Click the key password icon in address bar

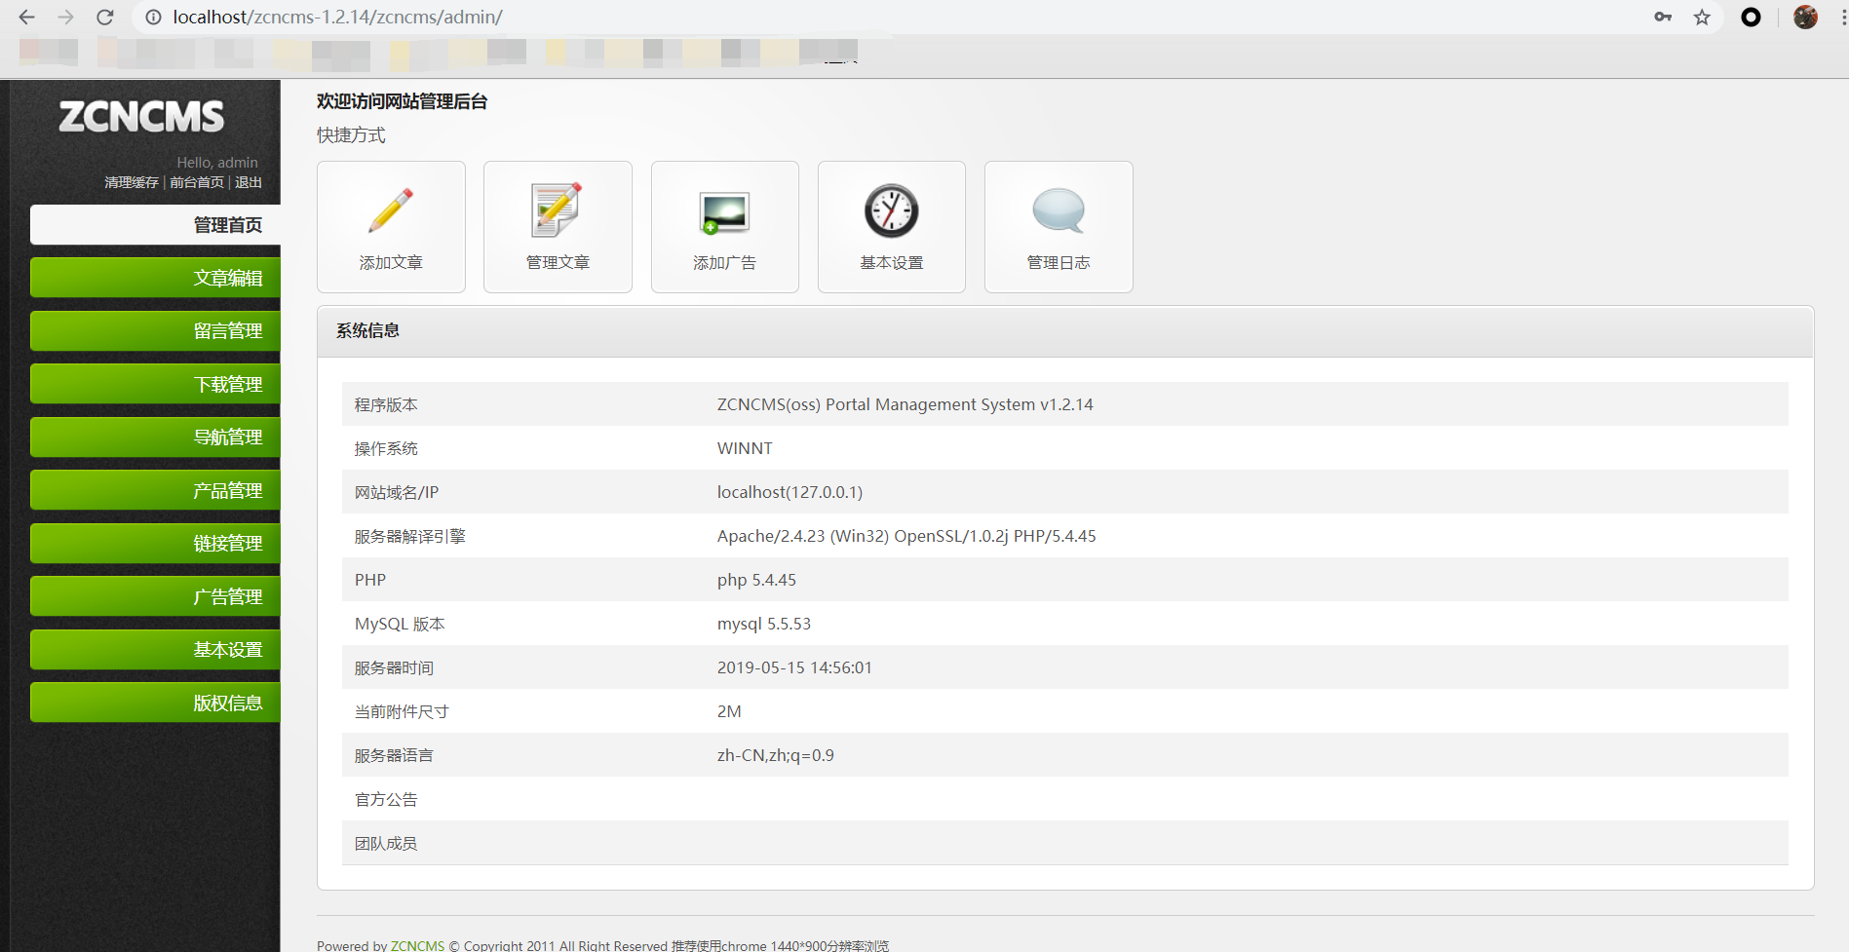(x=1663, y=18)
